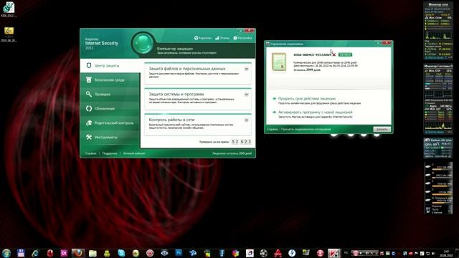
Task: Click the lightning bolt icon on taskbar
Action: [x=292, y=253]
